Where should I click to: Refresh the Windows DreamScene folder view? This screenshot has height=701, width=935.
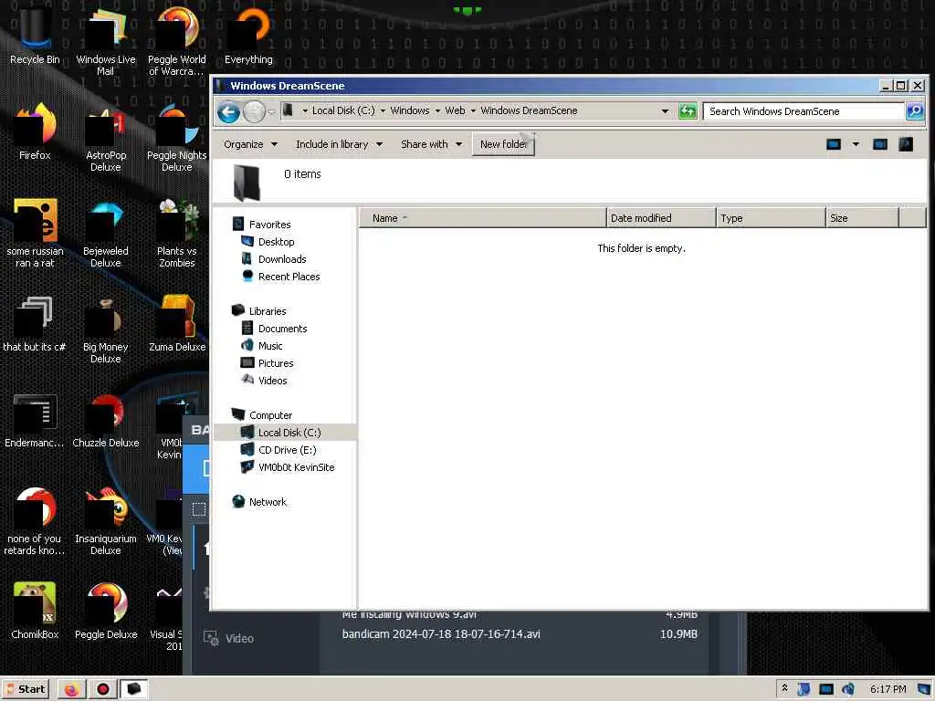tap(688, 110)
